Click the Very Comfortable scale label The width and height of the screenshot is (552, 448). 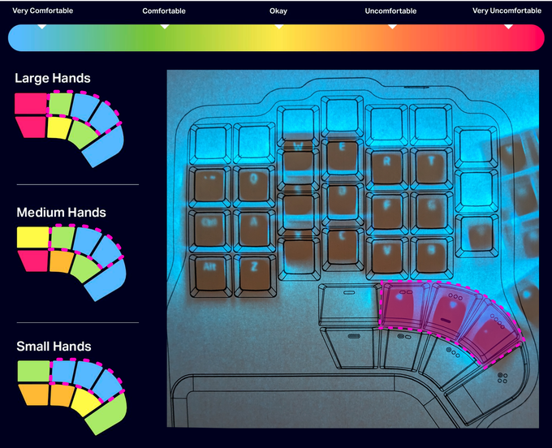42,11
